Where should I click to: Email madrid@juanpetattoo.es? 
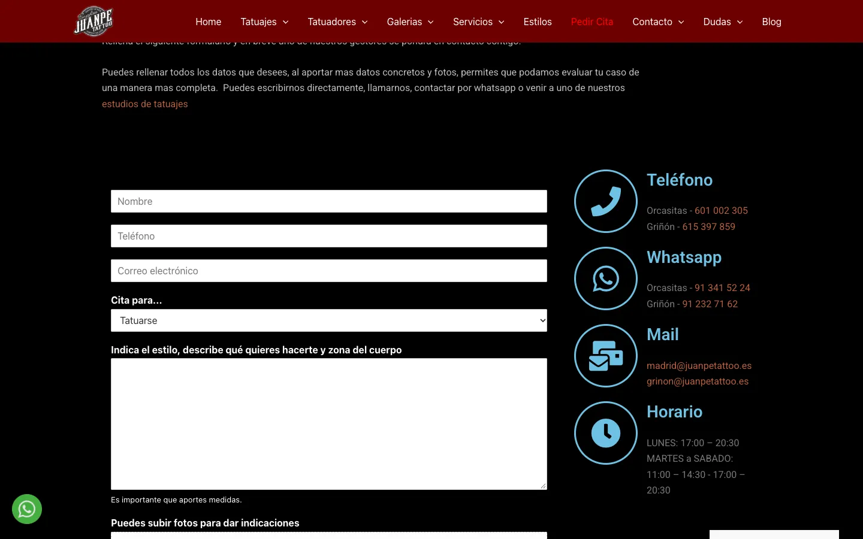[699, 365]
